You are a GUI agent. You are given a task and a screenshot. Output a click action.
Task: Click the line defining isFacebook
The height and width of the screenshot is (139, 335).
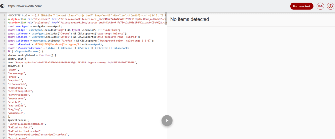(55, 44)
